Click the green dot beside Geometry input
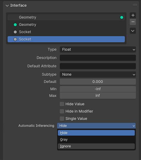This screenshot has width=141, height=160. 15,25
